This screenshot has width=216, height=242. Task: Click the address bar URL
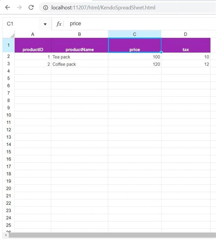coord(103,8)
